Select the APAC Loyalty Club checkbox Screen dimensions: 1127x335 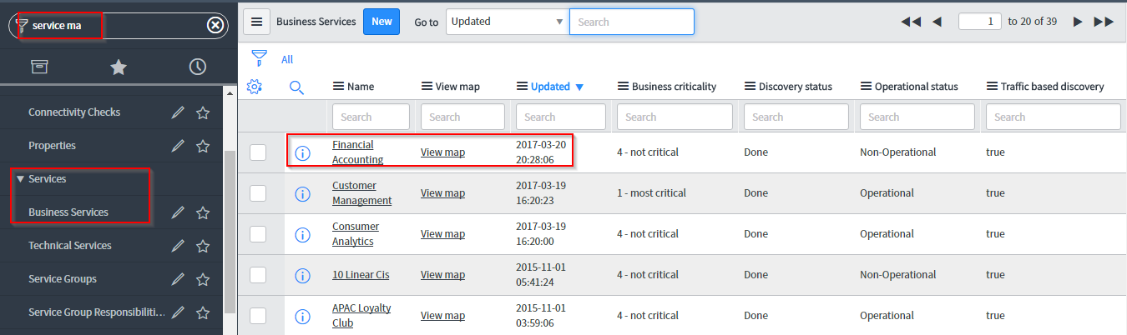258,316
